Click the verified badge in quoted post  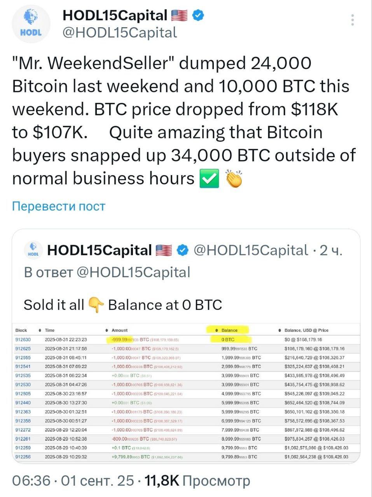182,250
